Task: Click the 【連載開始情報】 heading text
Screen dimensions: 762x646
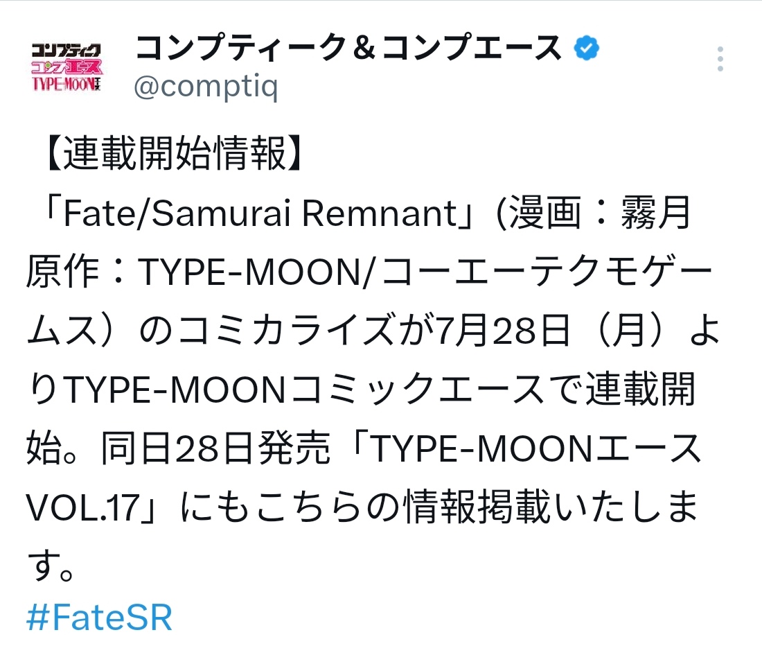Action: point(175,153)
